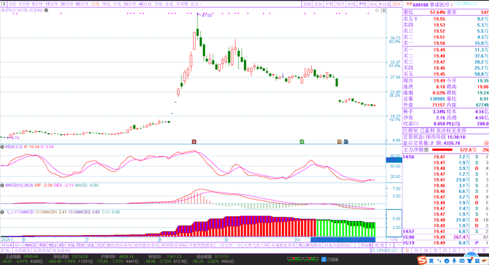489x265 pixels.
Task: Expand the 更多 period options
Action: [x=196, y=4]
